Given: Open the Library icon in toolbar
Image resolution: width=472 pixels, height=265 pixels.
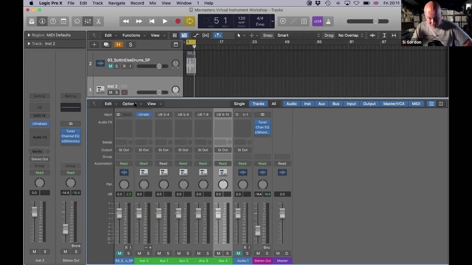Looking at the screenshot, I should click(32, 21).
